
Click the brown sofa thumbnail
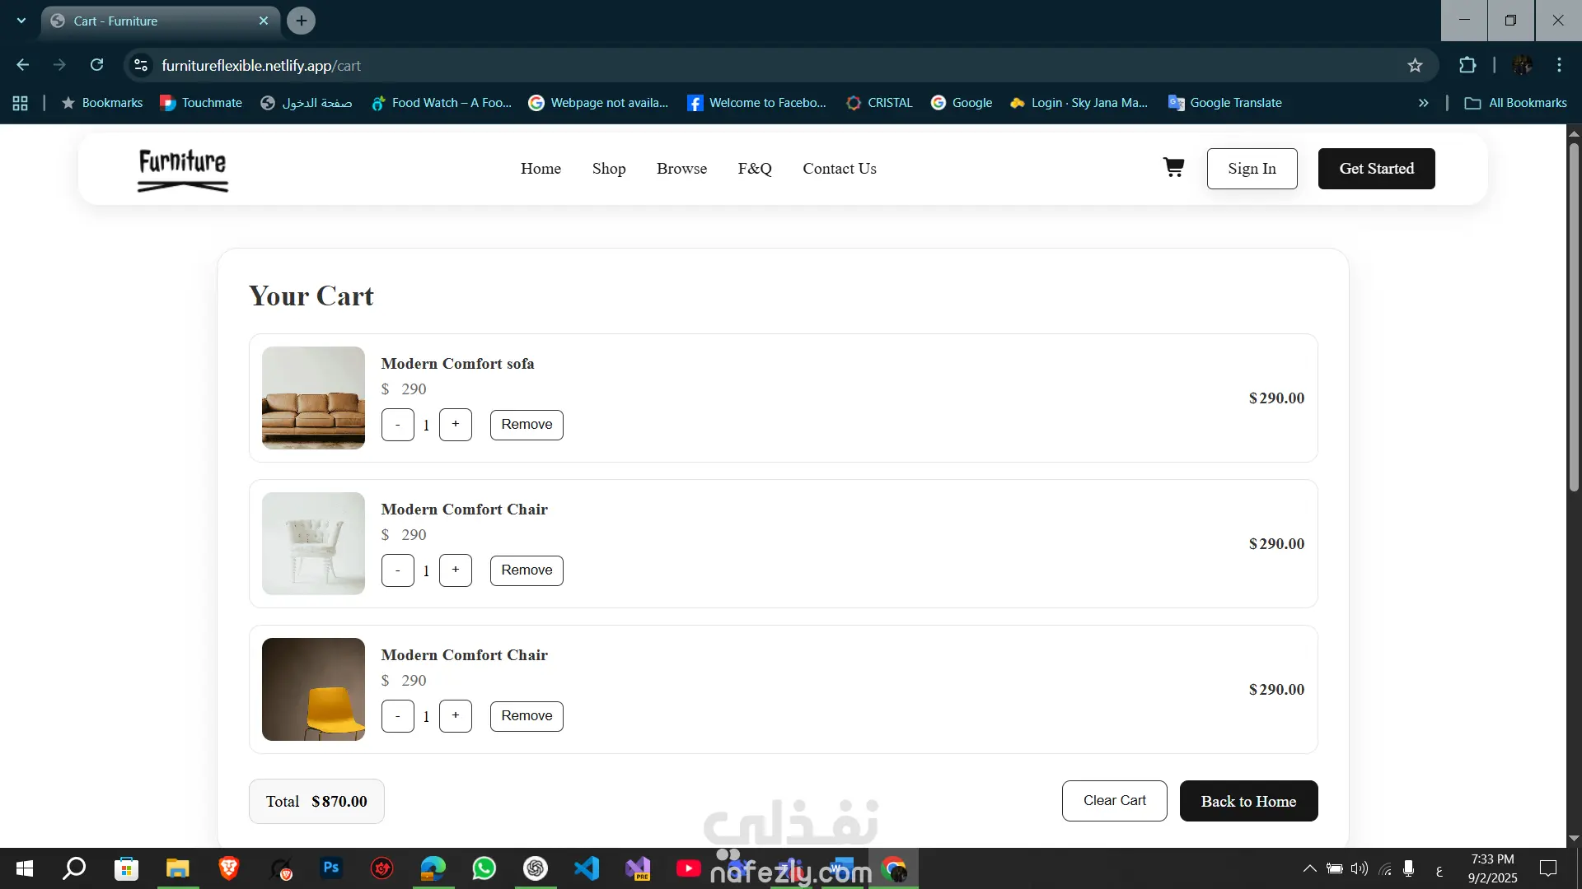[x=313, y=398]
